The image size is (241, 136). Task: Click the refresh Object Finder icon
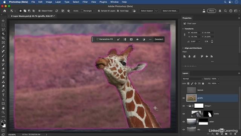click(57, 11)
